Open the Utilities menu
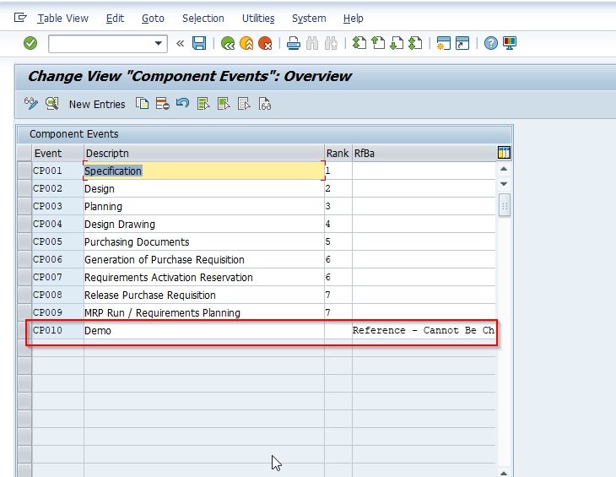This screenshot has width=616, height=477. coord(258,19)
